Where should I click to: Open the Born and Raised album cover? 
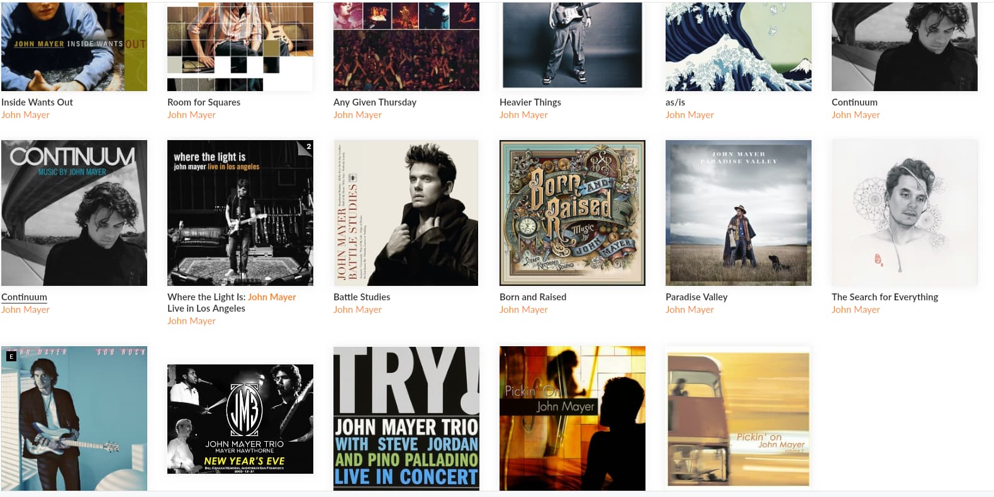572,213
